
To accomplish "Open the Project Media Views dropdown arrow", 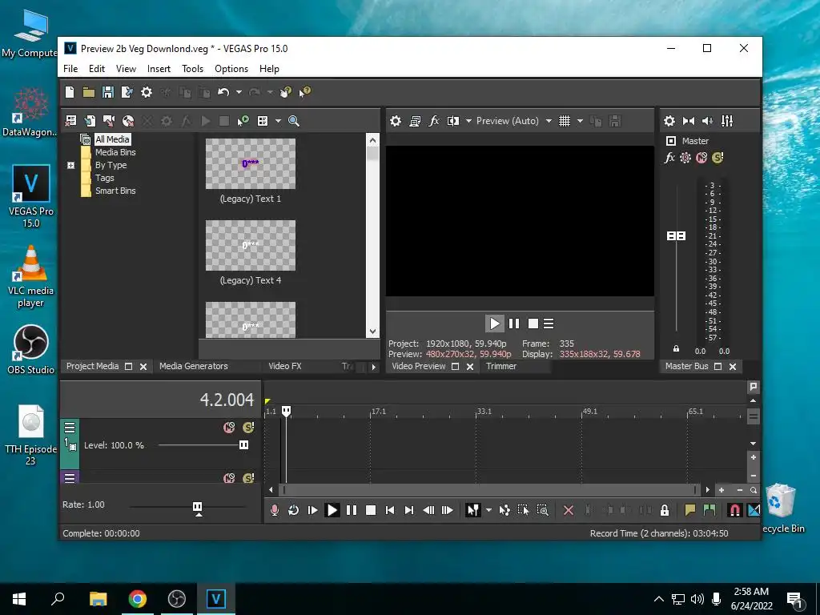I will [x=278, y=121].
